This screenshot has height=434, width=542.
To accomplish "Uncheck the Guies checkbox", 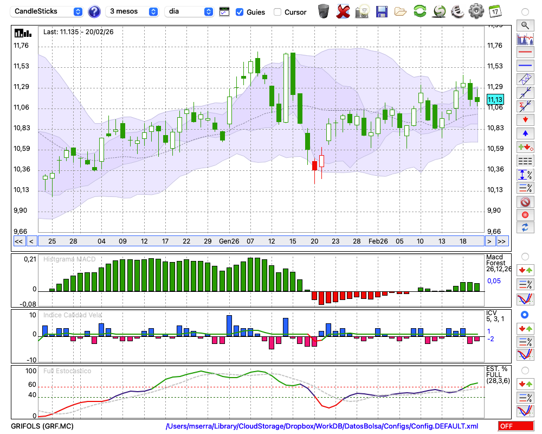I will click(239, 12).
